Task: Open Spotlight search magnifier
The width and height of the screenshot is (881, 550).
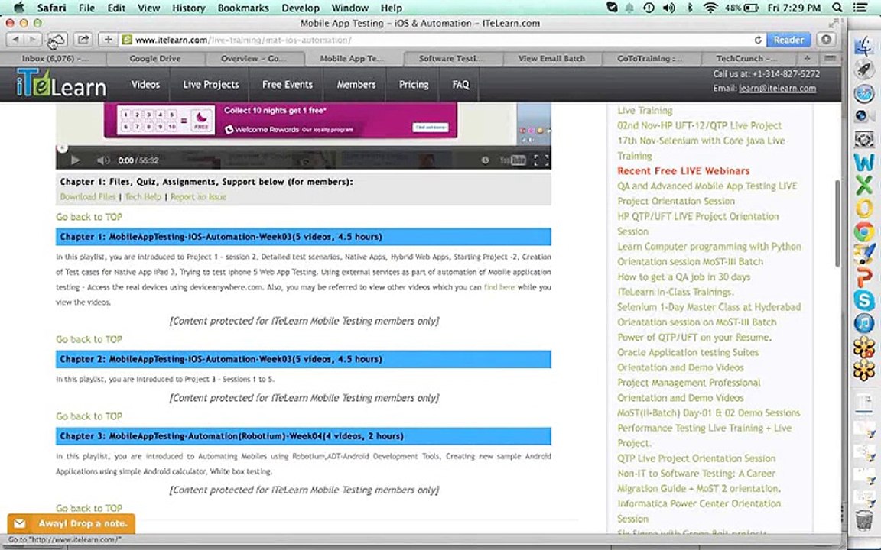Action: click(837, 8)
